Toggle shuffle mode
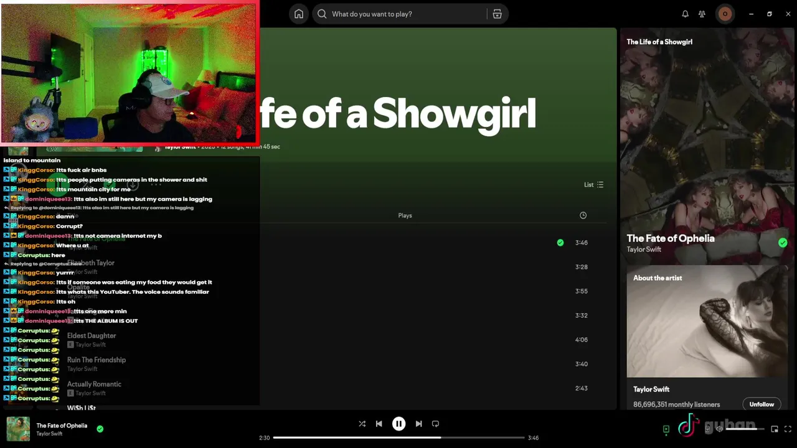 (362, 424)
